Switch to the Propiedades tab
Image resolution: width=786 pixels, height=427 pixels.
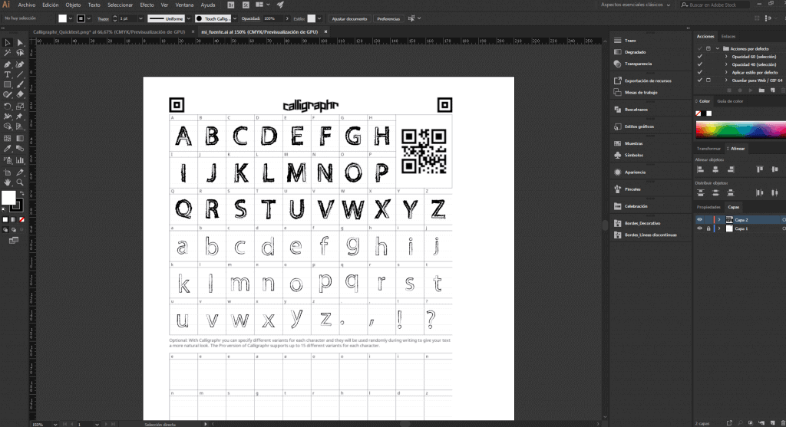[x=708, y=207]
